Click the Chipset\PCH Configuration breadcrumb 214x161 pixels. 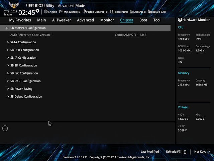tap(28, 28)
